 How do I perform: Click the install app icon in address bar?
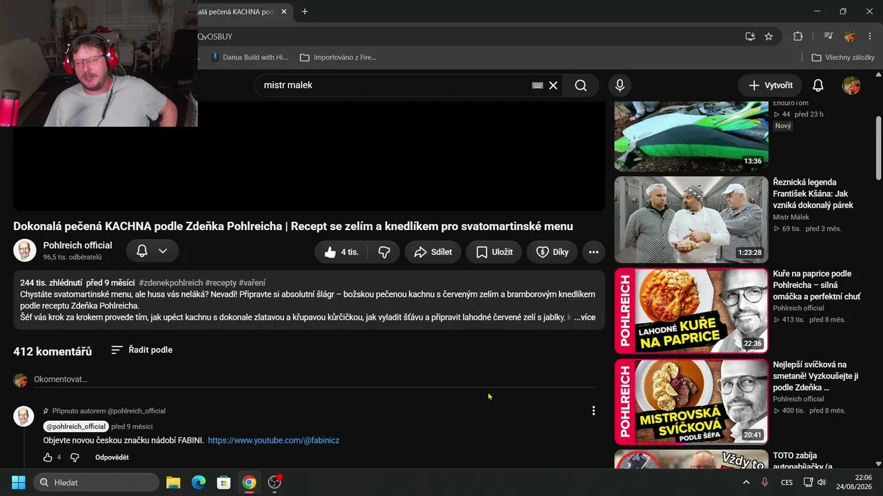click(750, 37)
